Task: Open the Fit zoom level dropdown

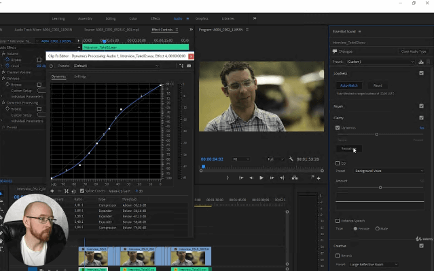Action: point(240,159)
